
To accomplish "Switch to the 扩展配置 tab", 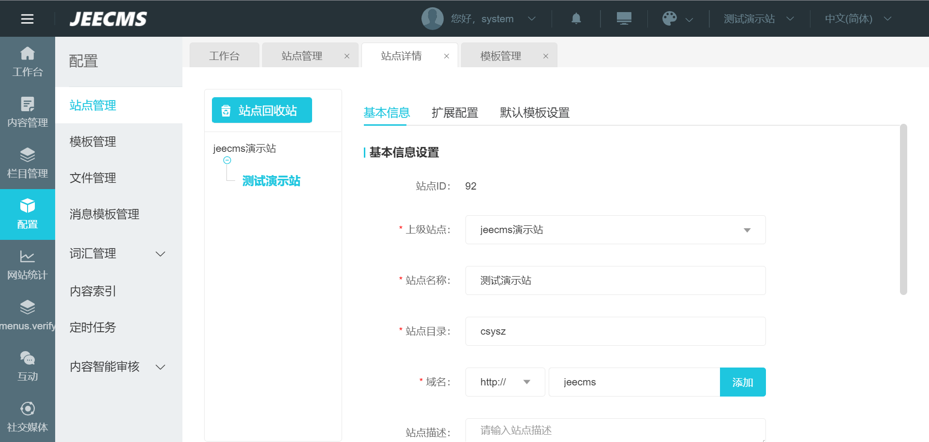I will (x=454, y=113).
